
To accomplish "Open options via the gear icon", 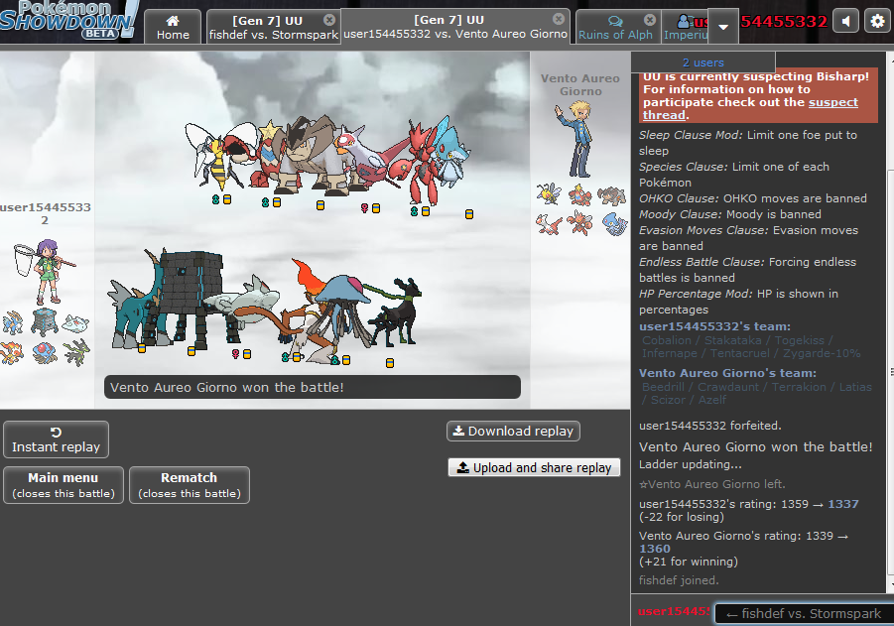I will (877, 22).
